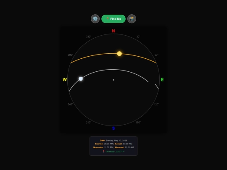Click the 30° bearing label

pos(138,37)
